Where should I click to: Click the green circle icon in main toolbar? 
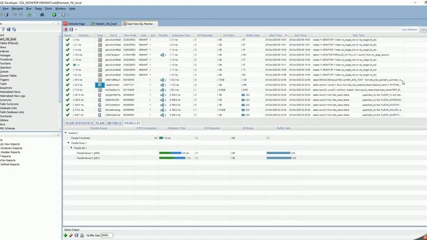pos(55,15)
